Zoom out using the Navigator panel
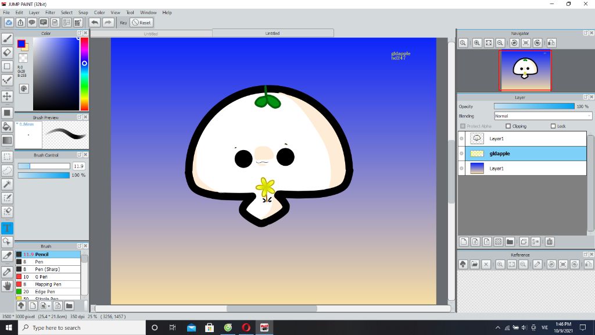This screenshot has height=335, width=595. pyautogui.click(x=500, y=43)
